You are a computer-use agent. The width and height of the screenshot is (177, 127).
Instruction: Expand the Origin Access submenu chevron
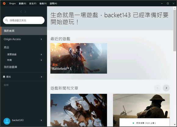41,39
